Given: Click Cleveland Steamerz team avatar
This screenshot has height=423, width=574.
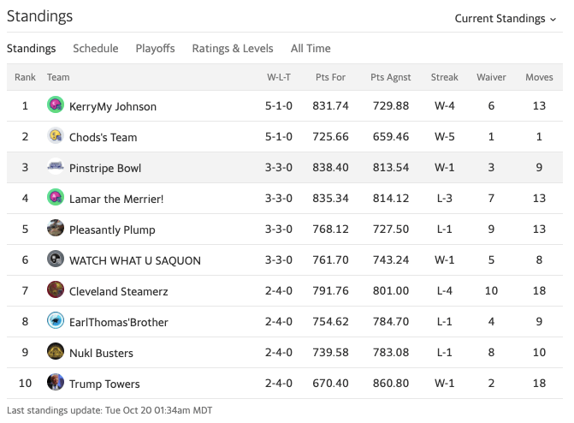Looking at the screenshot, I should tap(56, 290).
